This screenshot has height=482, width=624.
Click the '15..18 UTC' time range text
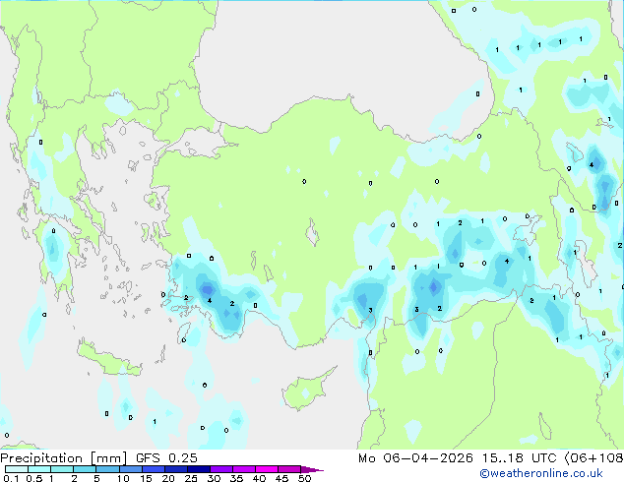519,458
